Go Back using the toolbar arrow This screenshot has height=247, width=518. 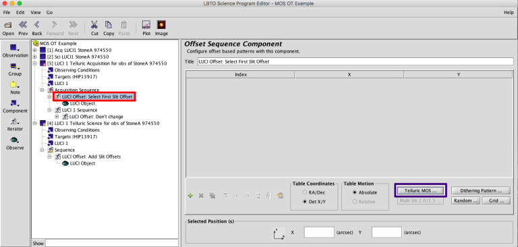[37, 25]
